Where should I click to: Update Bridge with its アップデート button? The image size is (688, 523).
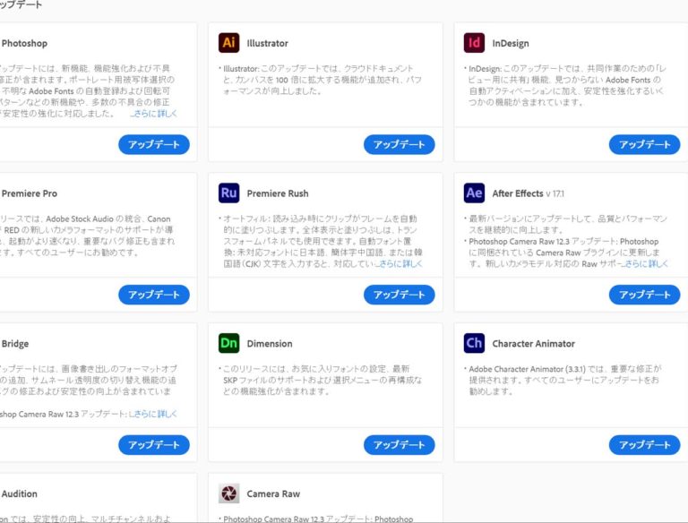pyautogui.click(x=154, y=445)
